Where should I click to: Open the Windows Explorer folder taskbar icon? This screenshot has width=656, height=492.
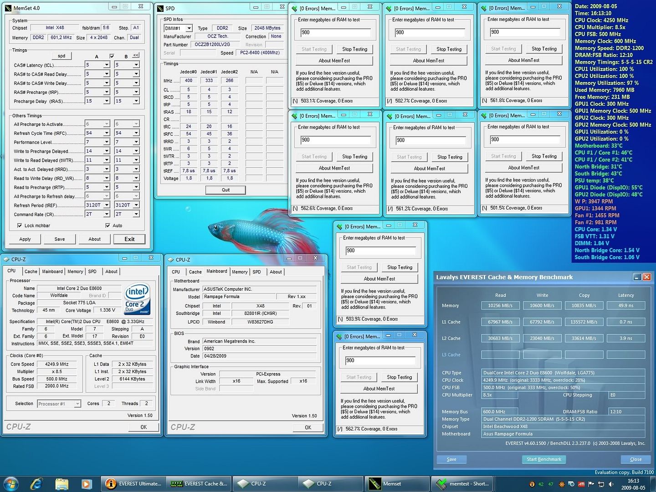pos(61,484)
